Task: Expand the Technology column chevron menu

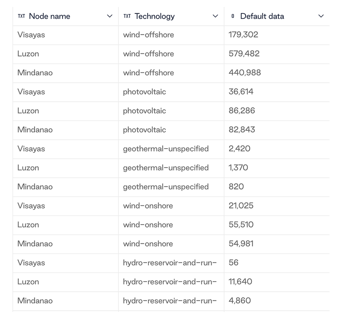Action: (x=215, y=16)
